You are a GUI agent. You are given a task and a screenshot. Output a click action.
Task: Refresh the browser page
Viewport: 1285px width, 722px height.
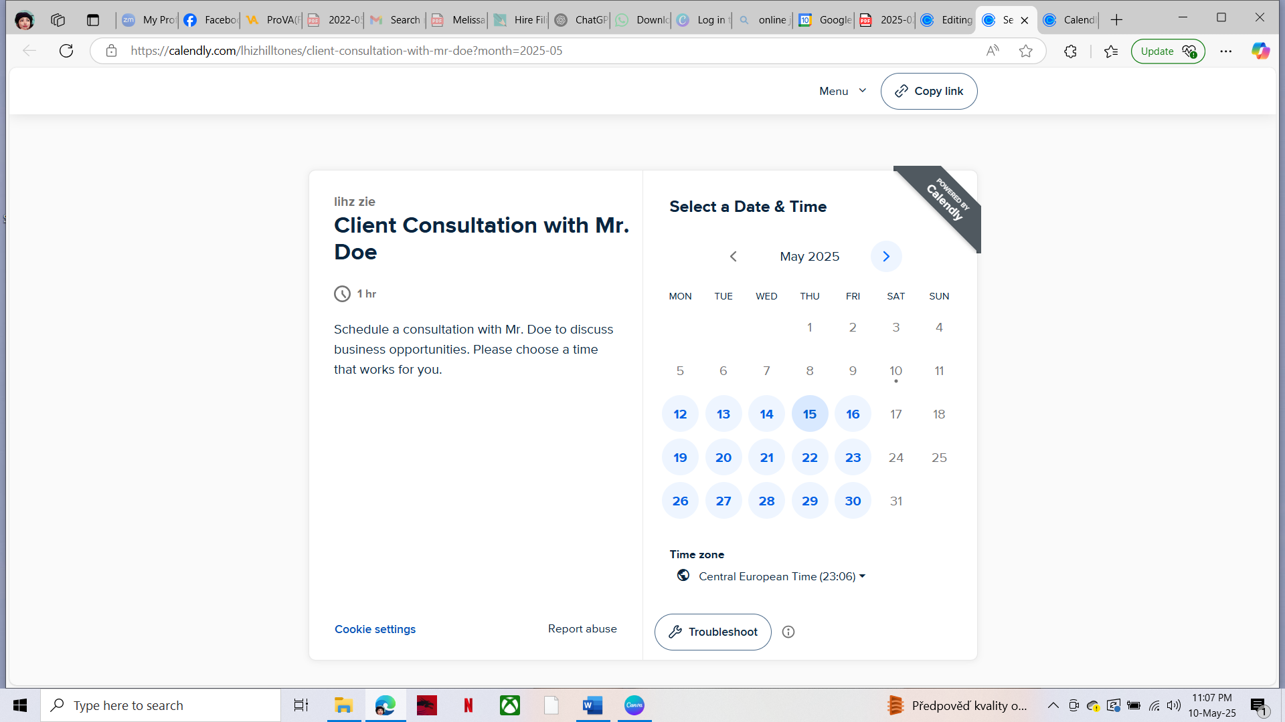pyautogui.click(x=66, y=51)
